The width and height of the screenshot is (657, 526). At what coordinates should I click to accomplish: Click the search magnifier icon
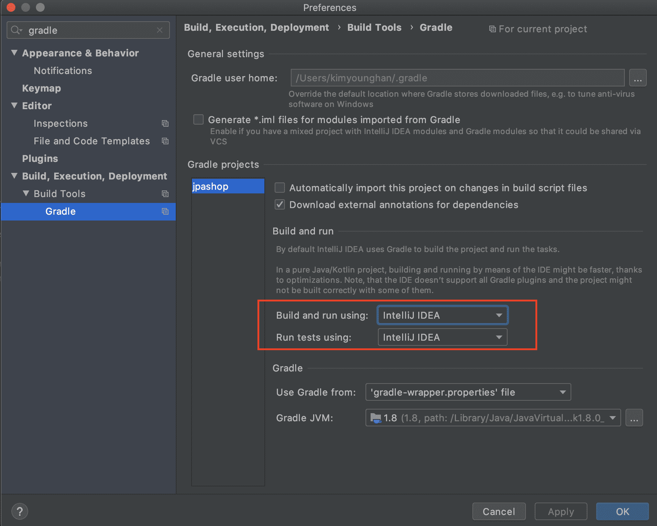click(16, 30)
